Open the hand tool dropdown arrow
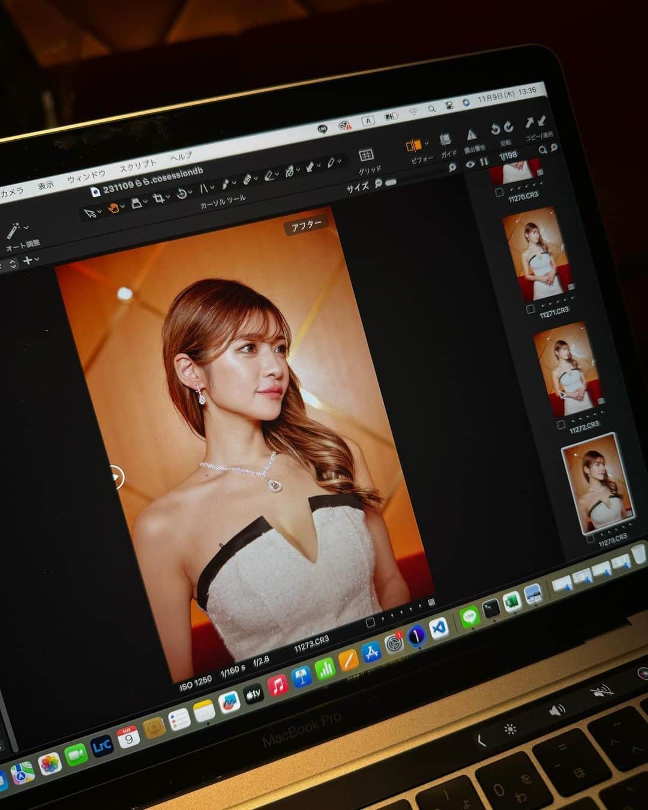The width and height of the screenshot is (648, 810). click(x=123, y=206)
